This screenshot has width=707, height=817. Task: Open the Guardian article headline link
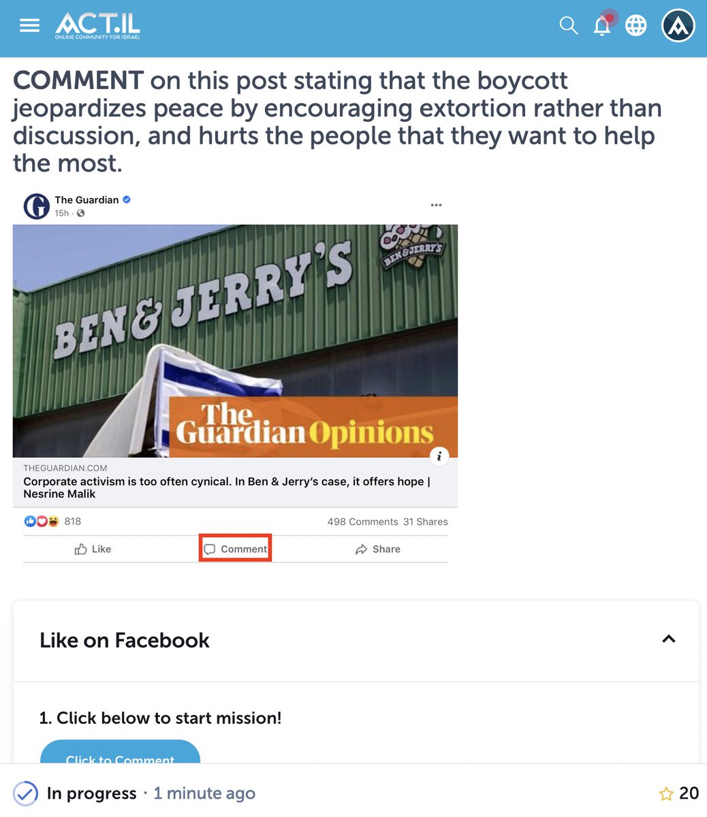pyautogui.click(x=227, y=487)
